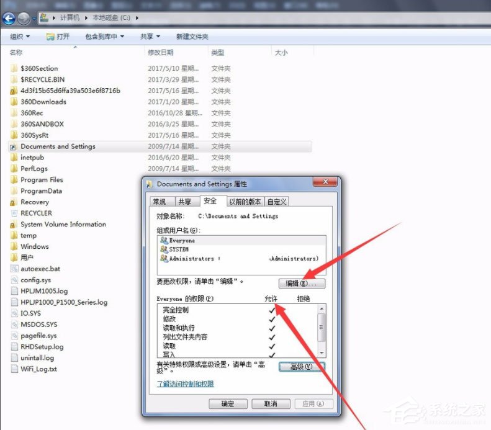Image resolution: width=491 pixels, height=430 pixels.
Task: Click the Back navigation arrow button
Action: [9, 19]
